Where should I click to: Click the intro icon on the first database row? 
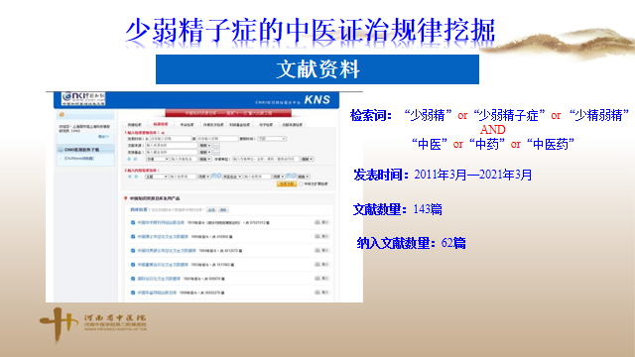321,222
